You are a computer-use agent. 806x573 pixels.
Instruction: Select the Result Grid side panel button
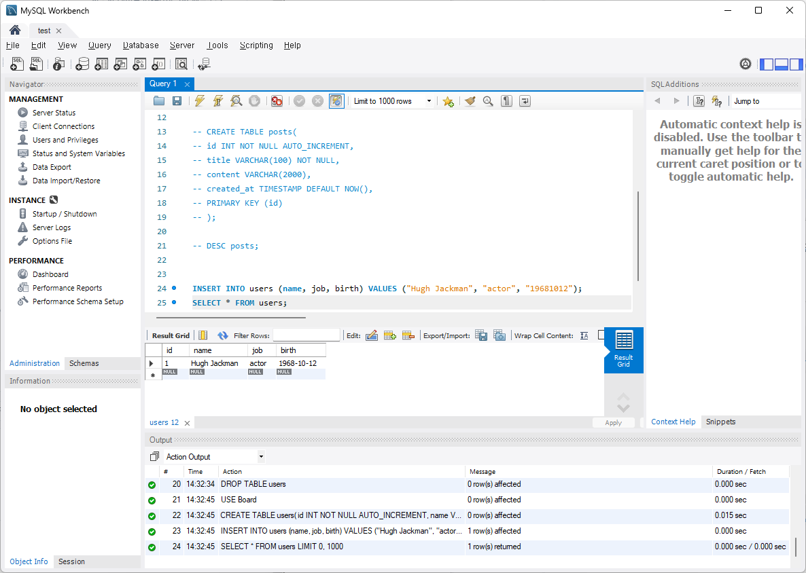[x=623, y=350]
